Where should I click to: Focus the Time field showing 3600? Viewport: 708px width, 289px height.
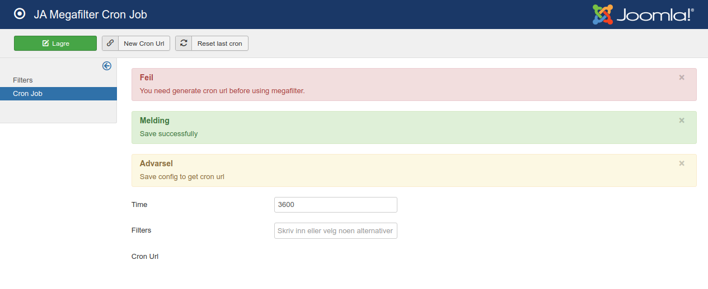(x=336, y=205)
